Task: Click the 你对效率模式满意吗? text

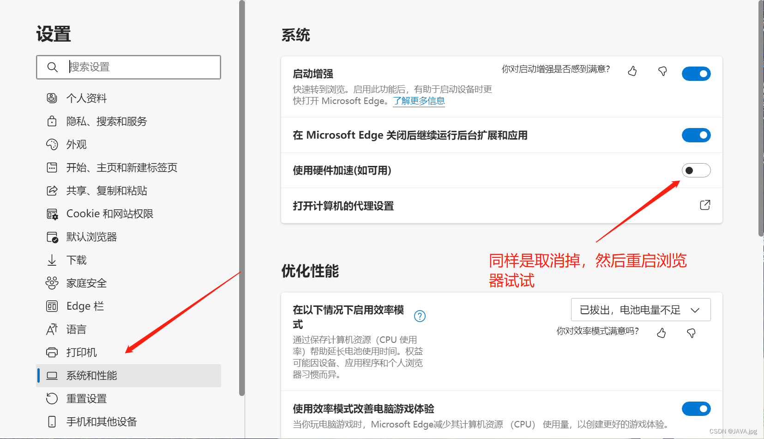Action: [x=598, y=331]
